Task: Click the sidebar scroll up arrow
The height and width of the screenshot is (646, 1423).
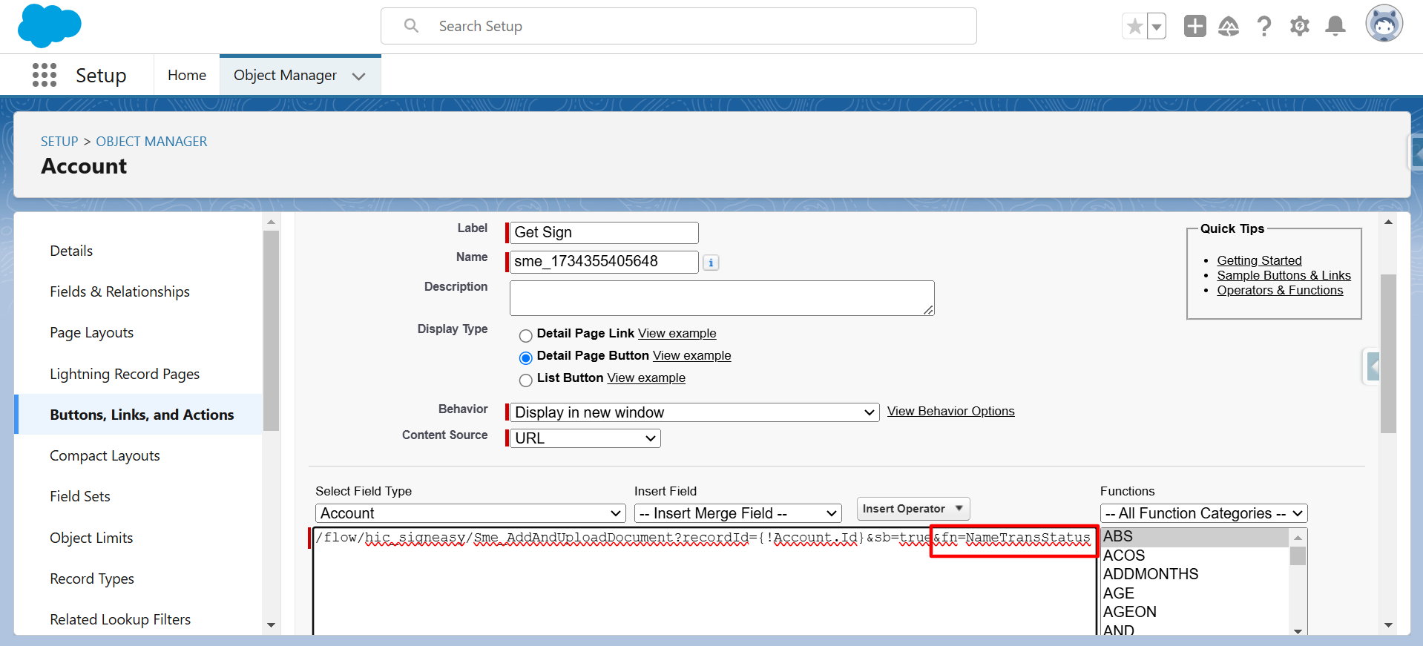Action: coord(271,222)
